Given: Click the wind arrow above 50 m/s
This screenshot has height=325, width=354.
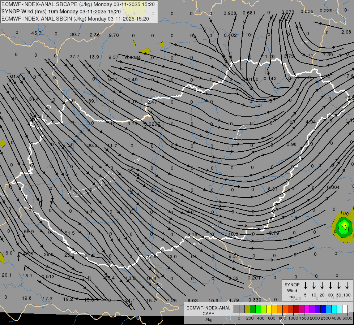Looking at the screenshot, I should click(x=339, y=286).
